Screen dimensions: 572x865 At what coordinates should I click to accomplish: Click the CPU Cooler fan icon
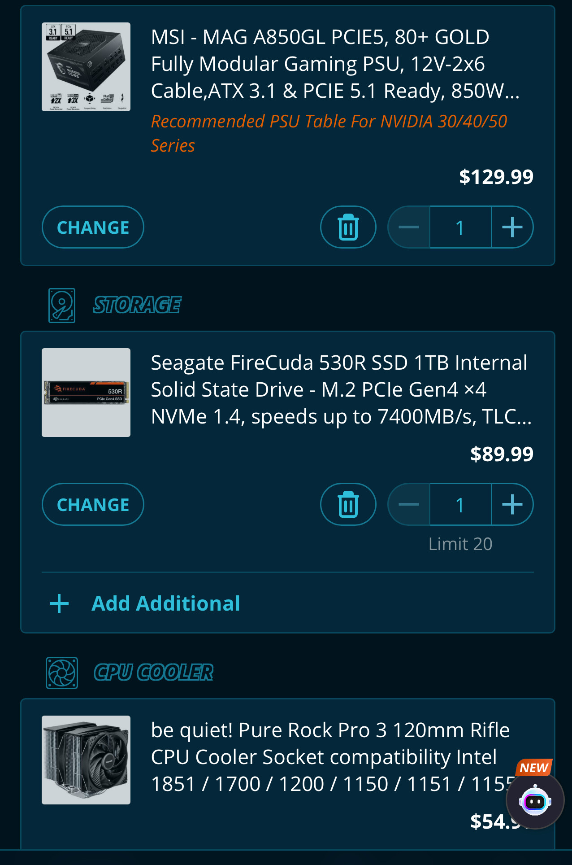pos(62,673)
